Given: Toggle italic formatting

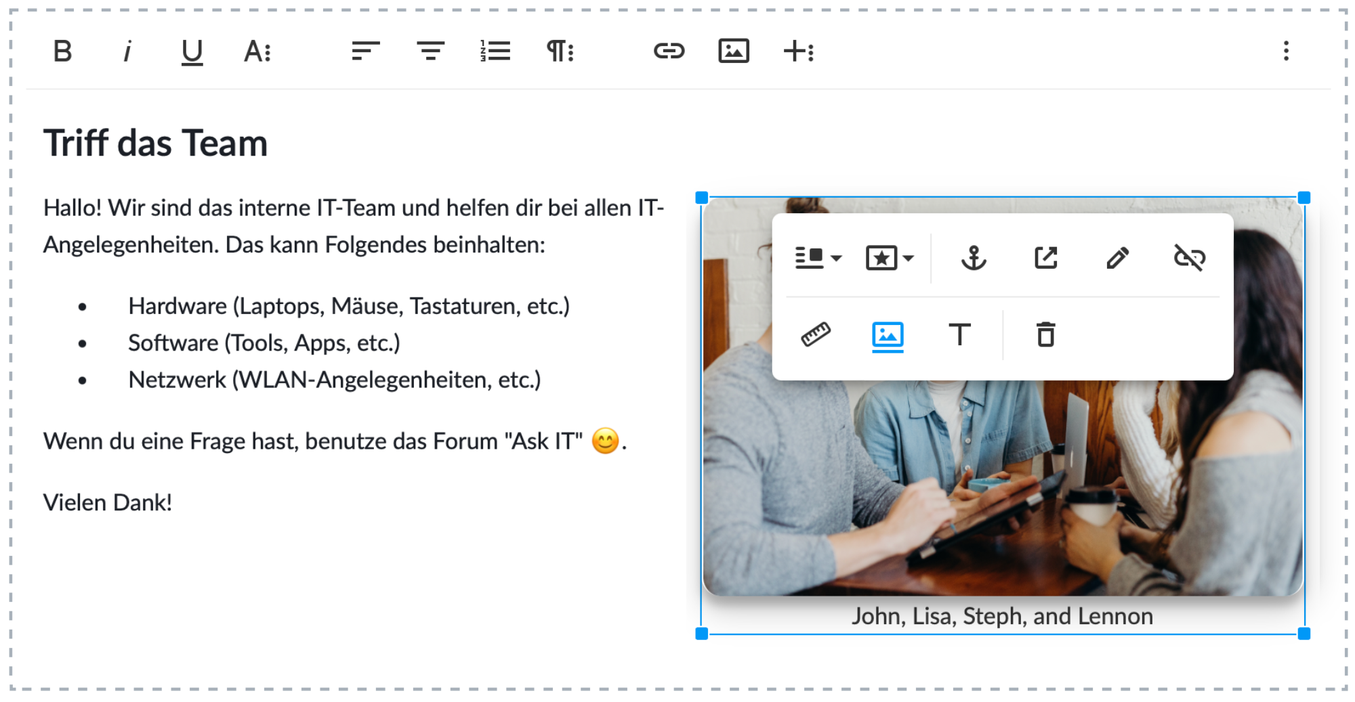Looking at the screenshot, I should click(x=127, y=51).
